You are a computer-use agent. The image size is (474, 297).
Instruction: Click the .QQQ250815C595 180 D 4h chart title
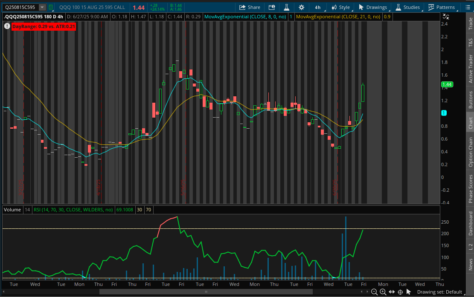pos(34,17)
